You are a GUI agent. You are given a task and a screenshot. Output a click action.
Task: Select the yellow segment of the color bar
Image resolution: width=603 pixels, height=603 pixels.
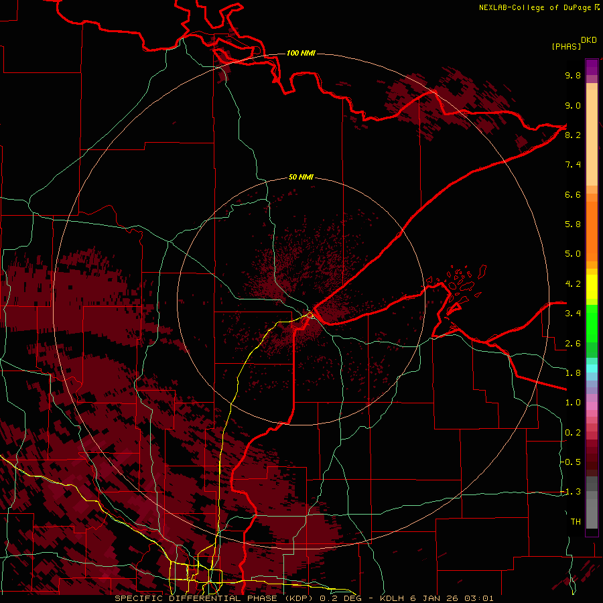click(592, 287)
